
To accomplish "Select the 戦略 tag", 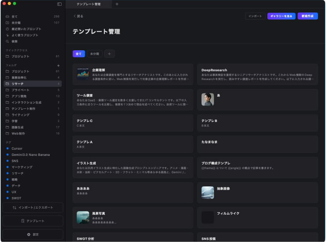I will (x=33, y=179).
